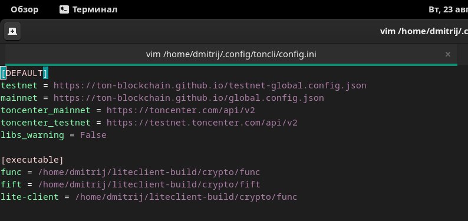
Task: Click the False value of libs_warning
Action: 93,135
